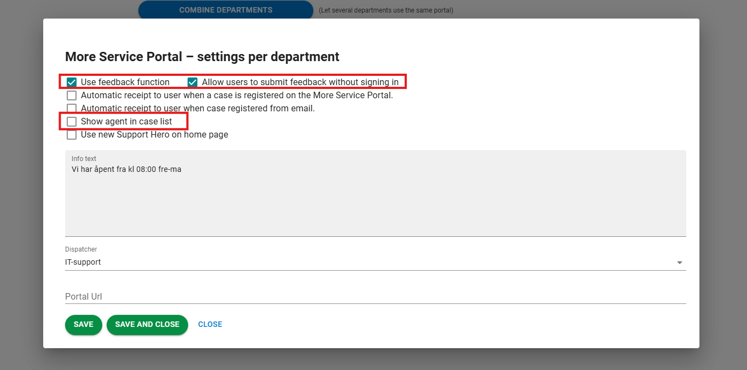747x370 pixels.
Task: Click the 'Let several departments use the same portal' hint
Action: tap(386, 10)
